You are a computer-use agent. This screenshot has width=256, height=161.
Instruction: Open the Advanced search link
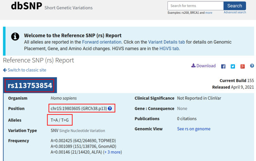(x=235, y=12)
